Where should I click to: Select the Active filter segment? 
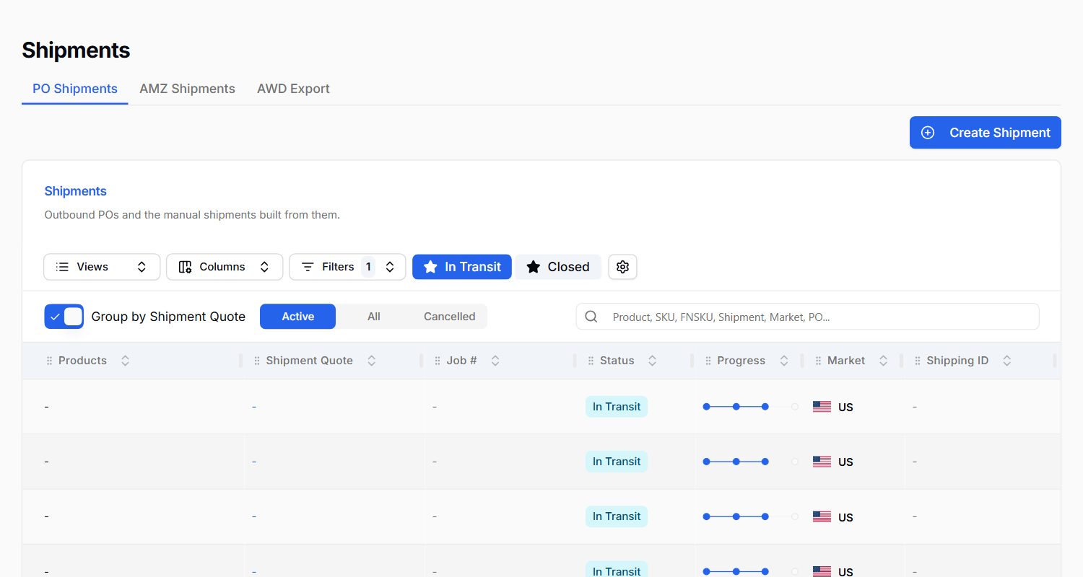[x=297, y=317]
